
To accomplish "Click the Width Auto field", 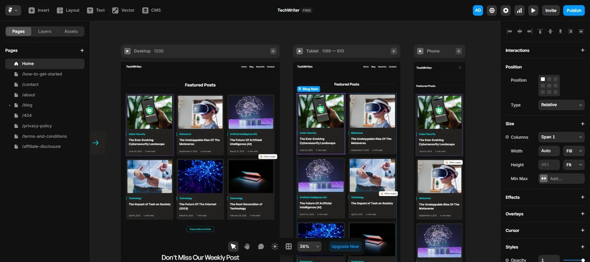I will tap(549, 151).
